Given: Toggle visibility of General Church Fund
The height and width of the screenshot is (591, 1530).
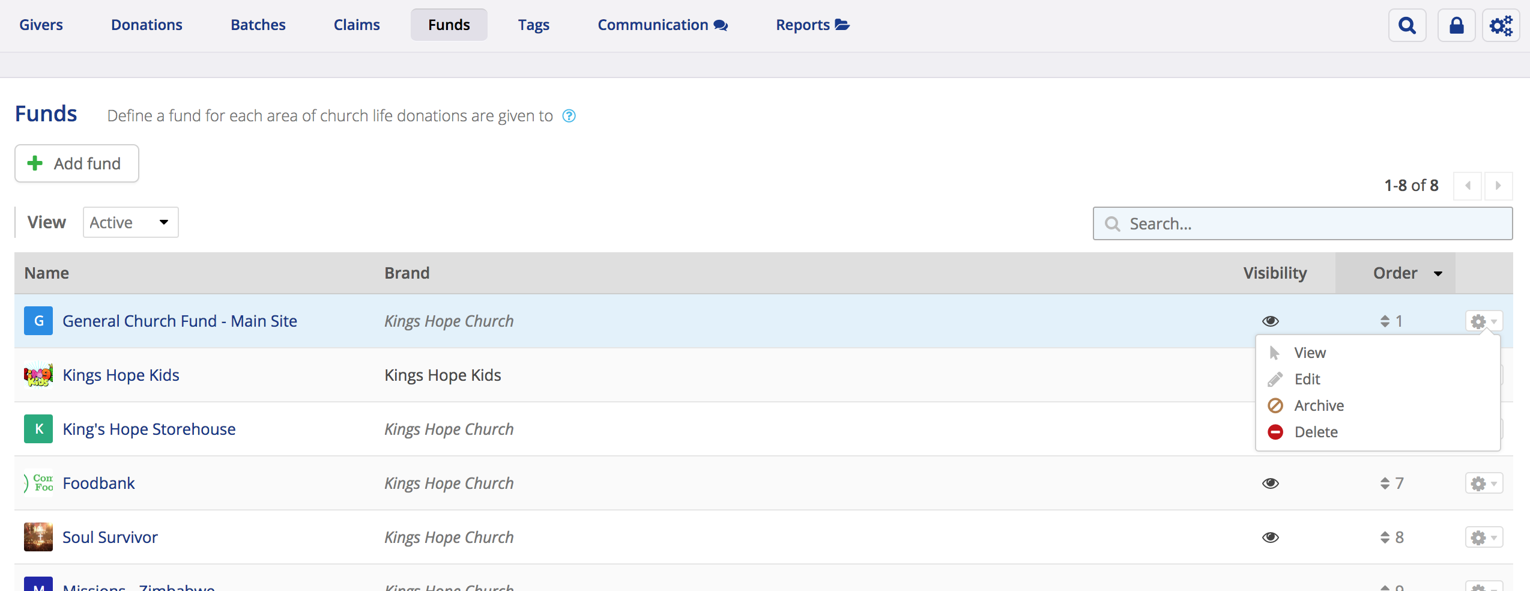Looking at the screenshot, I should (1271, 321).
